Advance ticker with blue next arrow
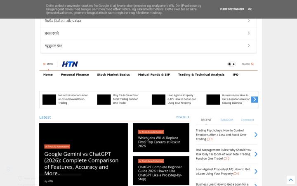 pyautogui.click(x=255, y=100)
